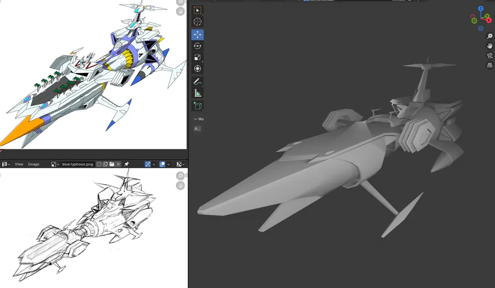Image resolution: width=495 pixels, height=288 pixels.
Task: Click negative Z axis circle on gizmo
Action: tap(481, 29)
